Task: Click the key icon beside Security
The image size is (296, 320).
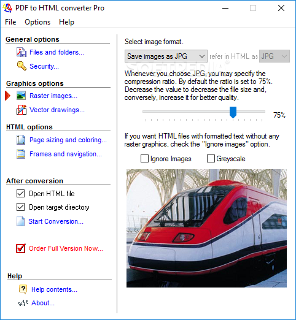Action: 21,66
